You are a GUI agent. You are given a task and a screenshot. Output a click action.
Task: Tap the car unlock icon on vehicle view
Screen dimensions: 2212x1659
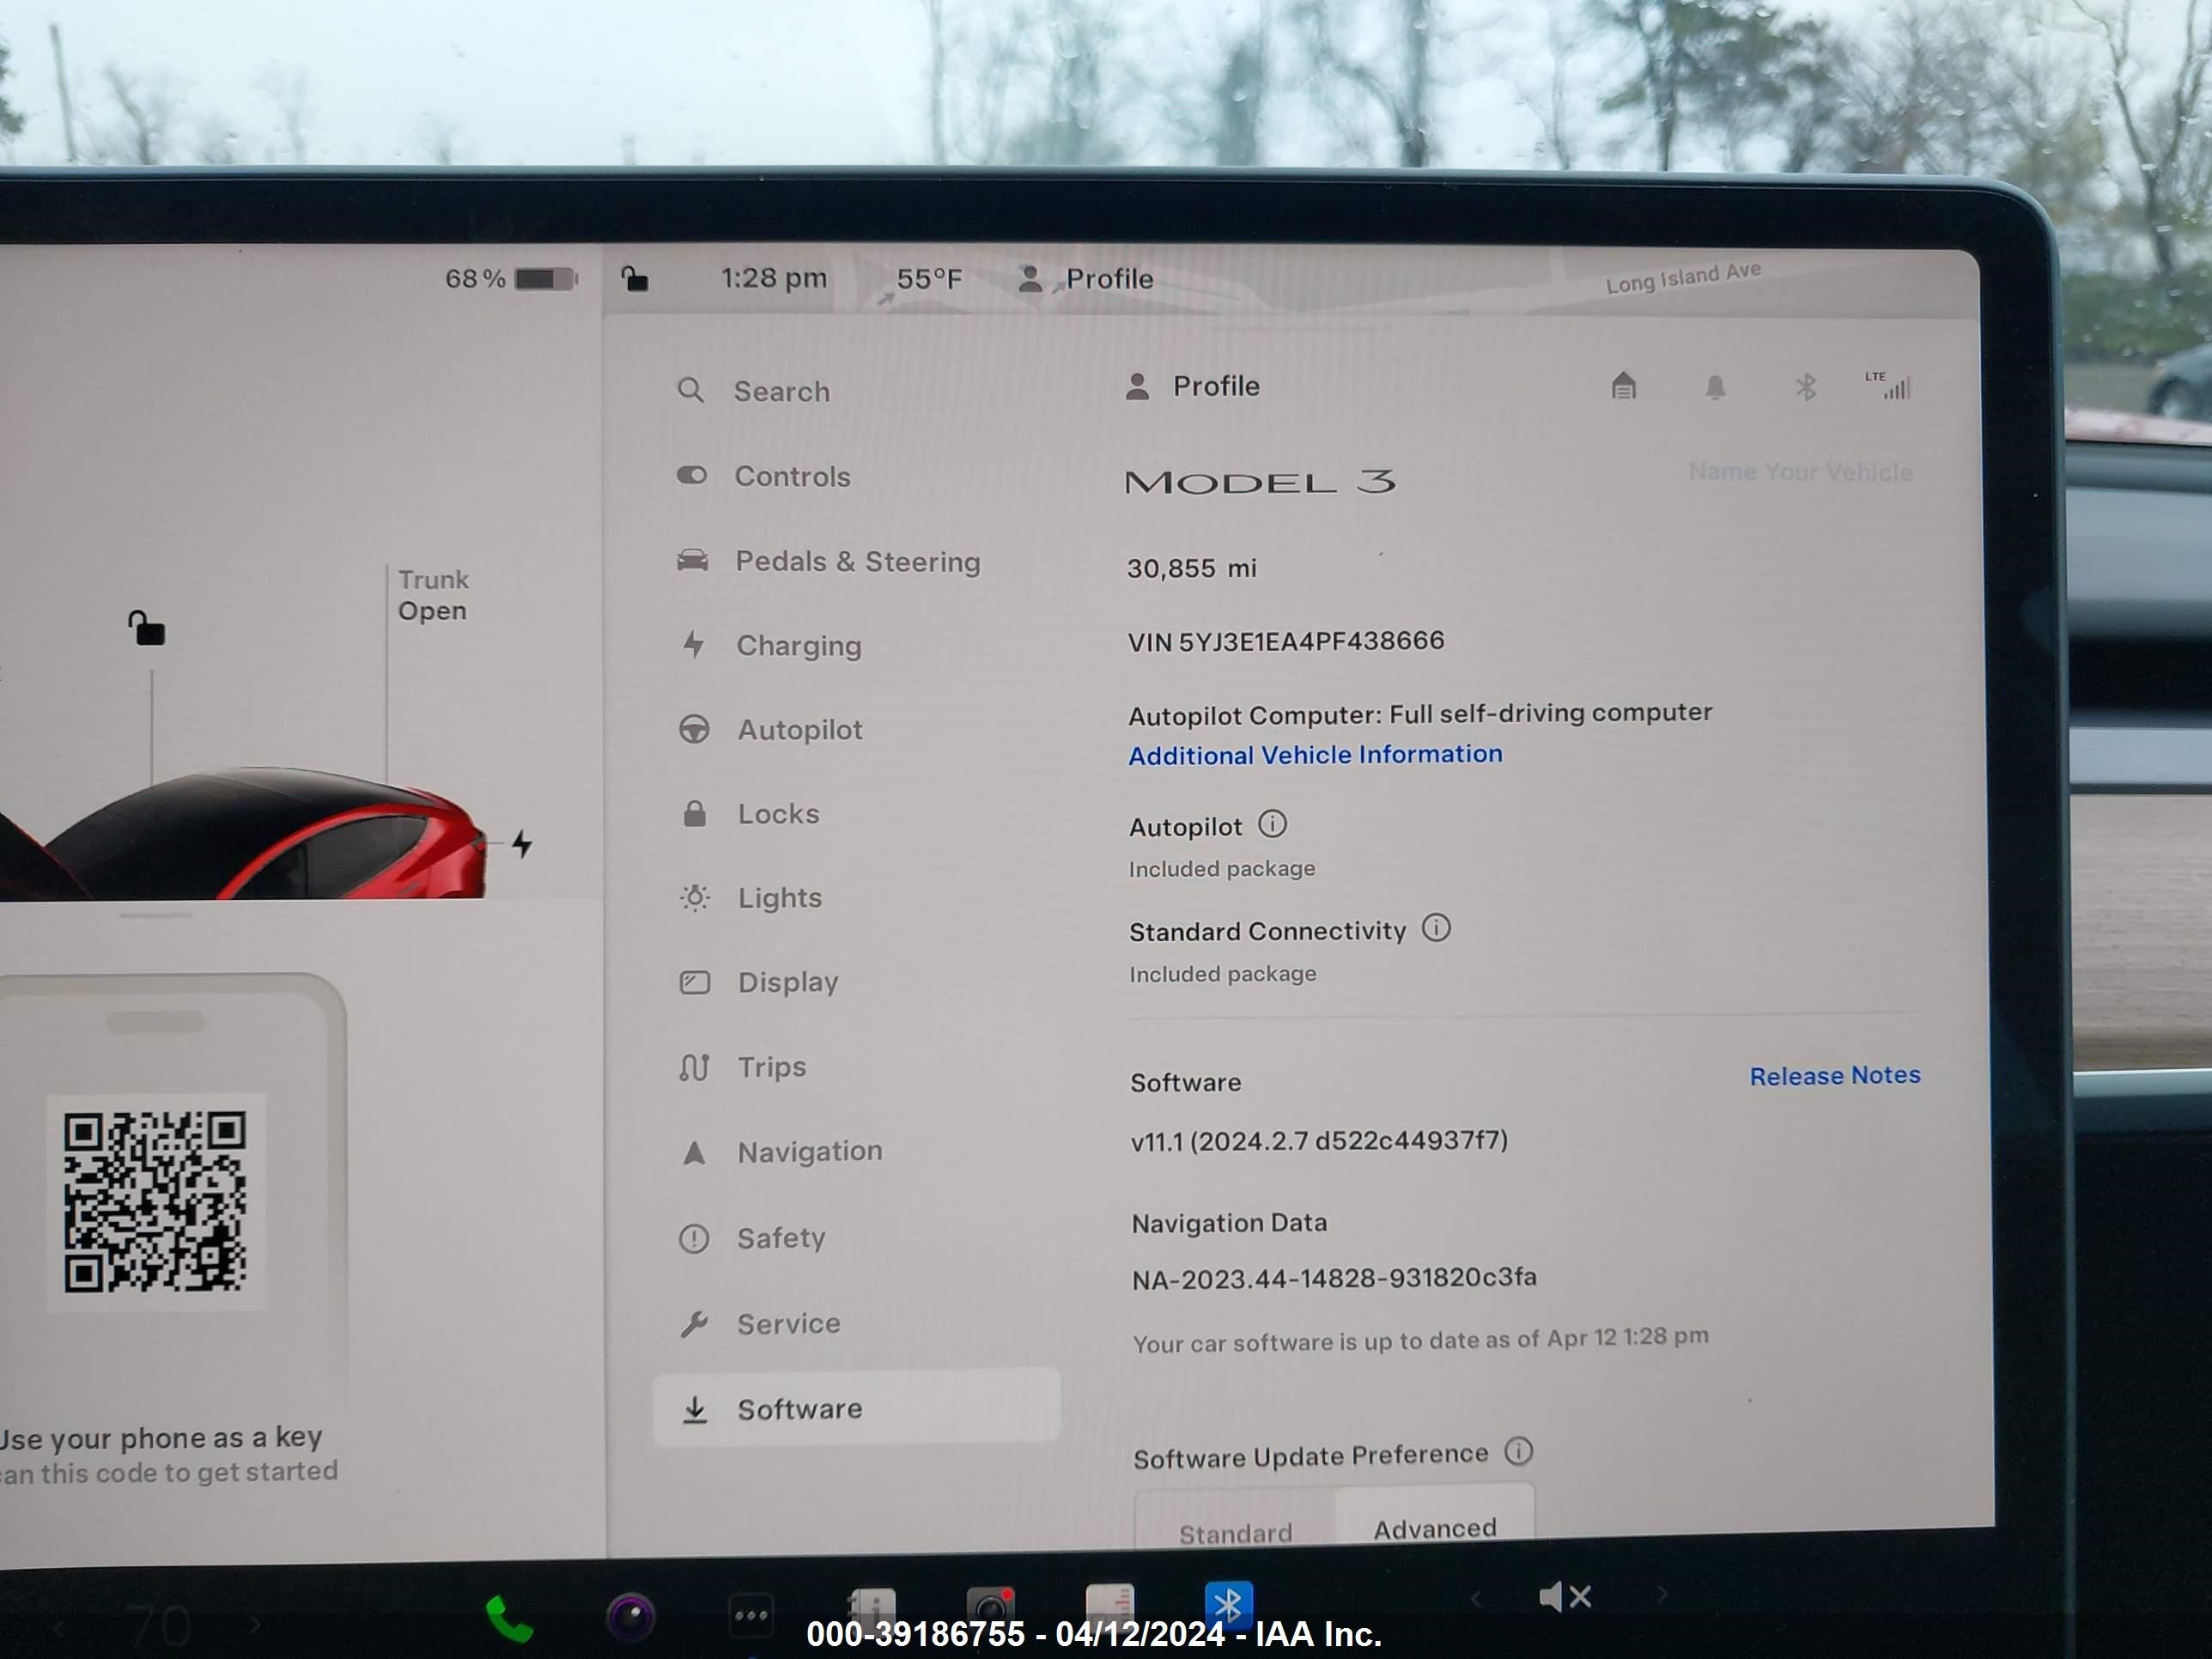(x=147, y=628)
